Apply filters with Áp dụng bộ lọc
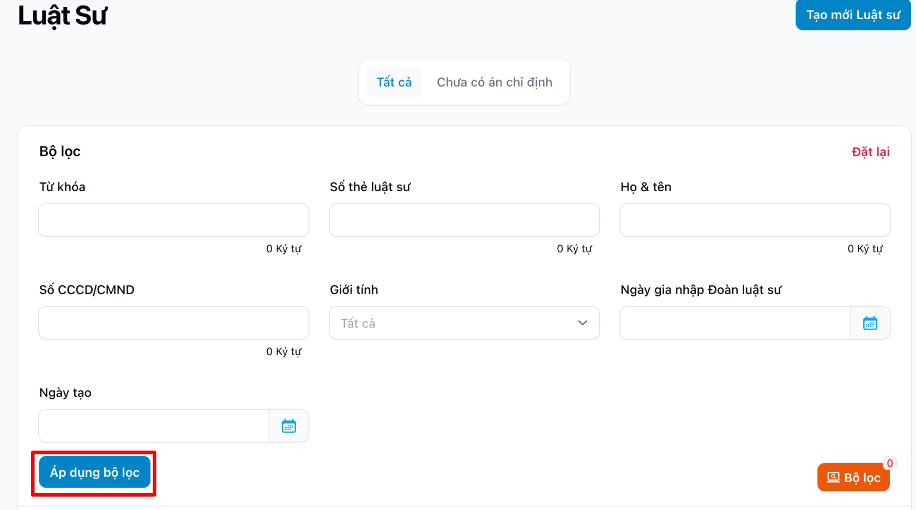Image resolution: width=916 pixels, height=510 pixels. pyautogui.click(x=95, y=472)
